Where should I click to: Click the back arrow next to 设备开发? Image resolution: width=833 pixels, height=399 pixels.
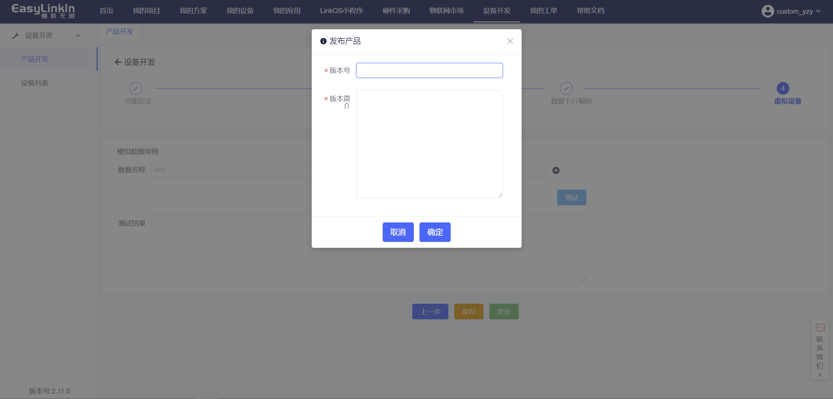(118, 62)
